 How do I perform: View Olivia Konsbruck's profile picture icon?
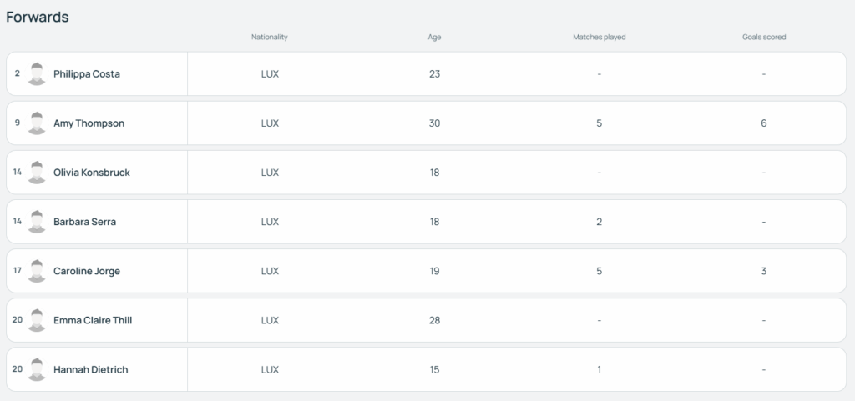tap(37, 173)
